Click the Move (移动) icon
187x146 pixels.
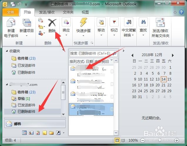101,22
